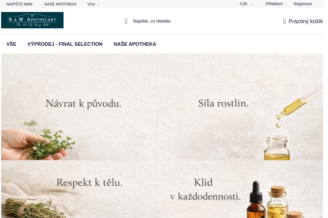Click the 'Respekt k tělu.' banner text

click(x=89, y=183)
